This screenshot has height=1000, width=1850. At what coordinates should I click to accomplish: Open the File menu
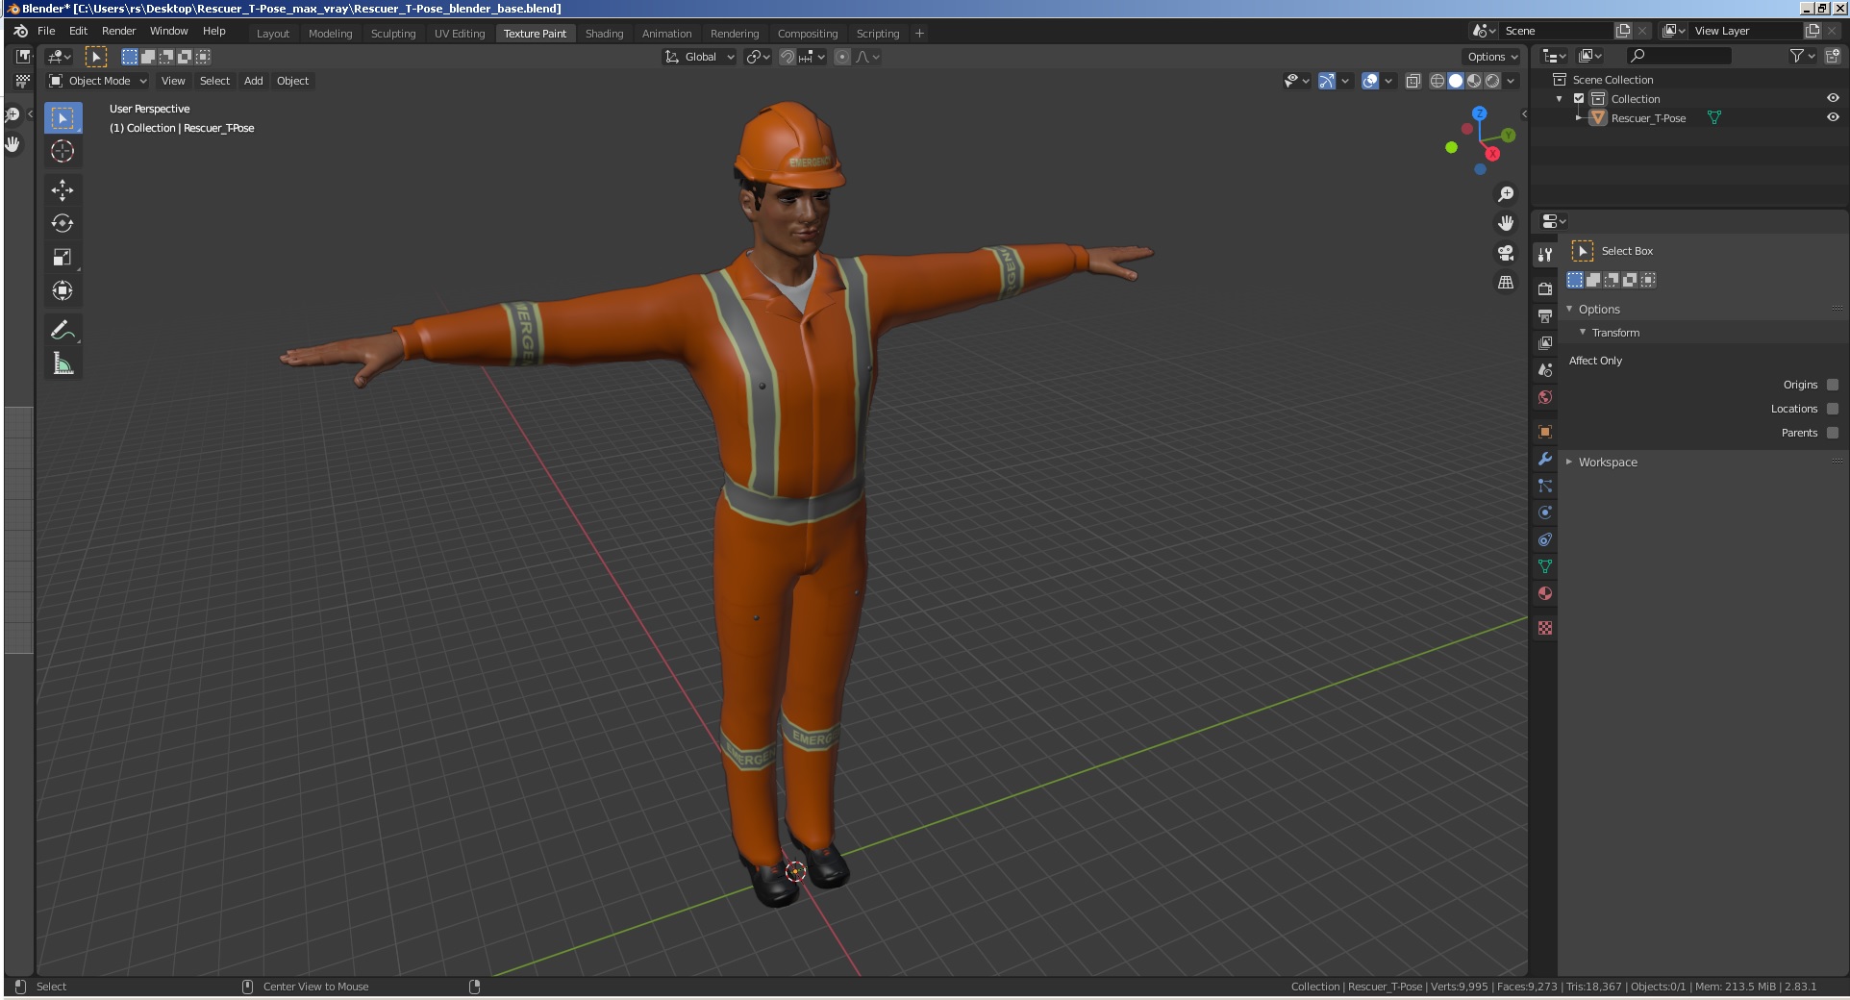tap(46, 31)
